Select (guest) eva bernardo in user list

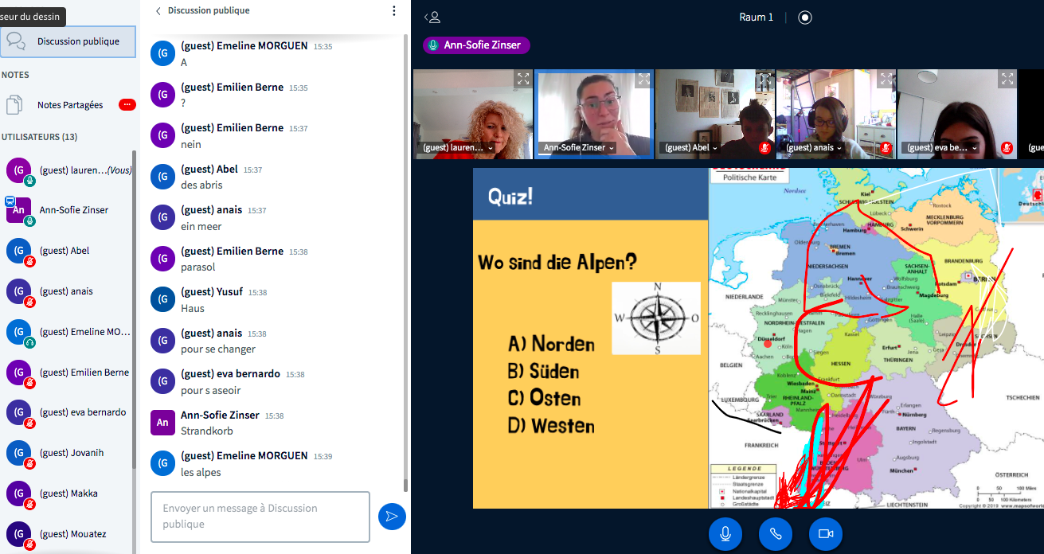point(68,412)
